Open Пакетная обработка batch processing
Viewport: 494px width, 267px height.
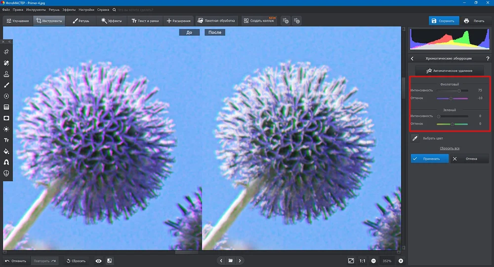pos(216,21)
